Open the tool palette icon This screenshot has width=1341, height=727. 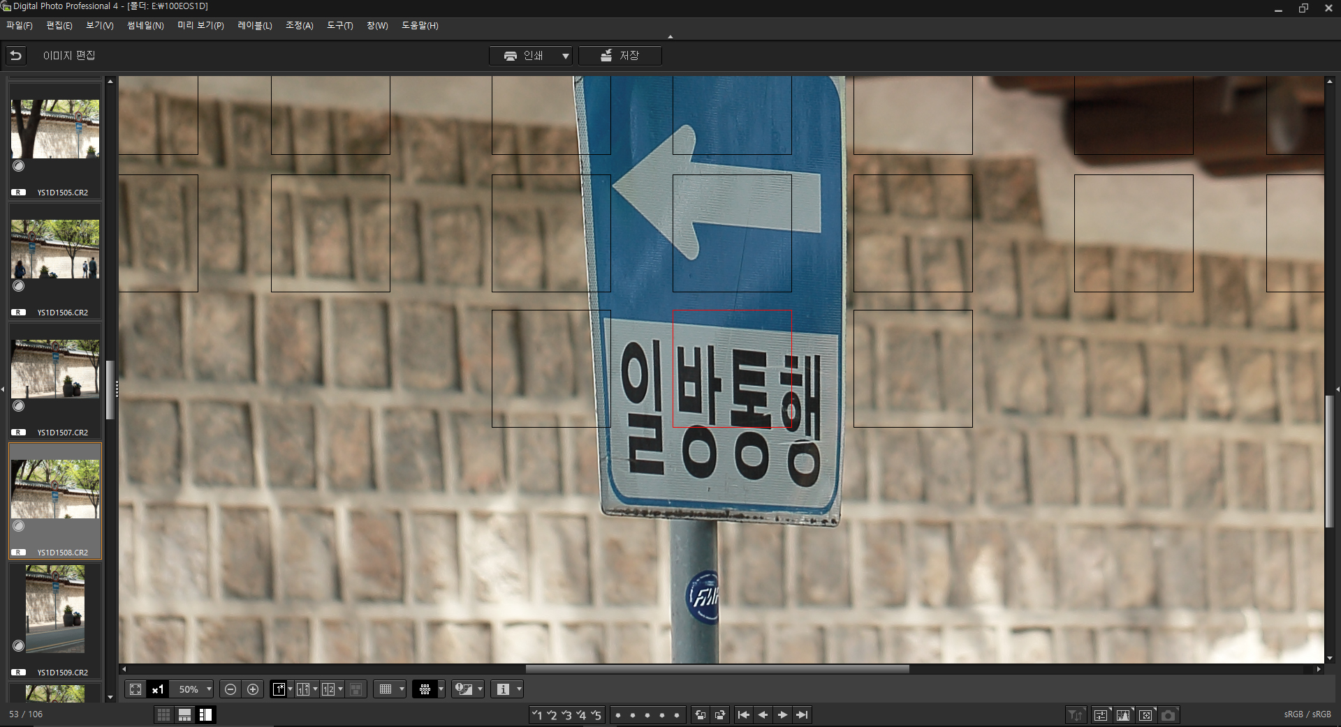tap(1101, 714)
